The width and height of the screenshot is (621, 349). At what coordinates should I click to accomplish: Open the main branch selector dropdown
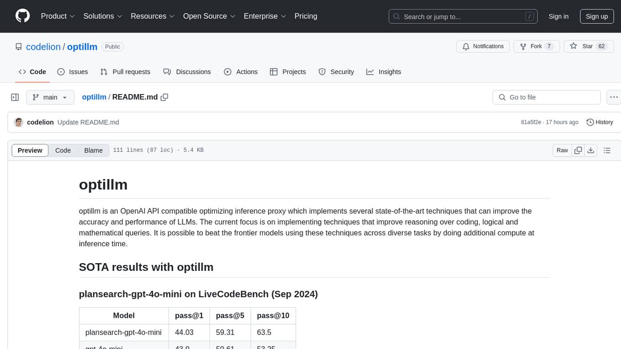(50, 97)
